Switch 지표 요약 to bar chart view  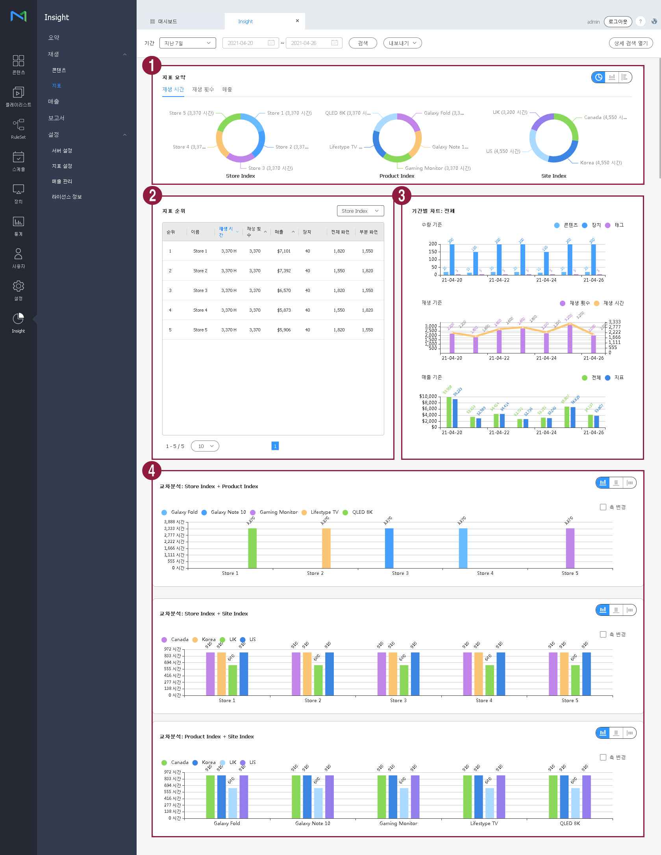(x=612, y=77)
